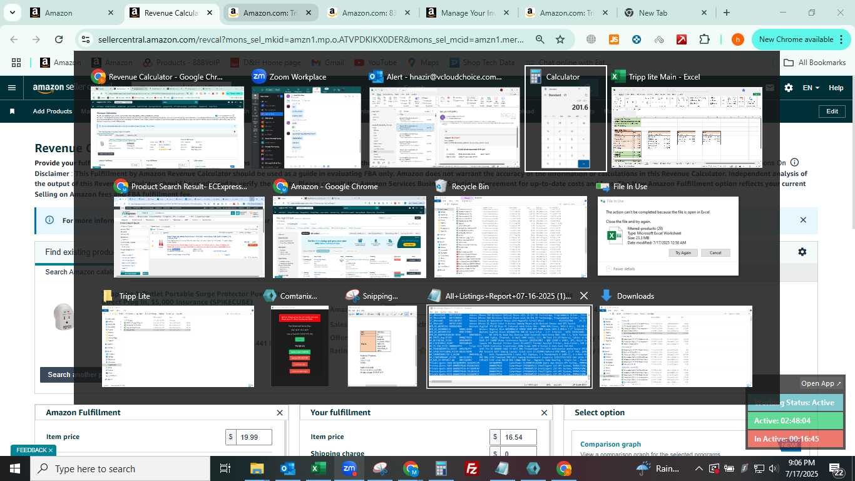The image size is (855, 481).
Task: Open the All Bookmarks folder
Action: point(815,63)
